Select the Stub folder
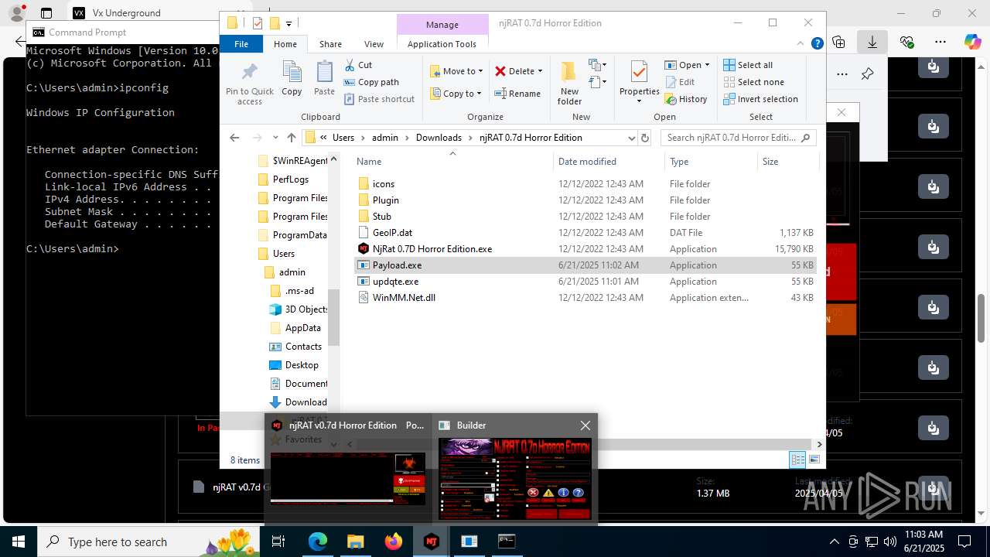Screen dimensions: 990x557 click(585, 217)
